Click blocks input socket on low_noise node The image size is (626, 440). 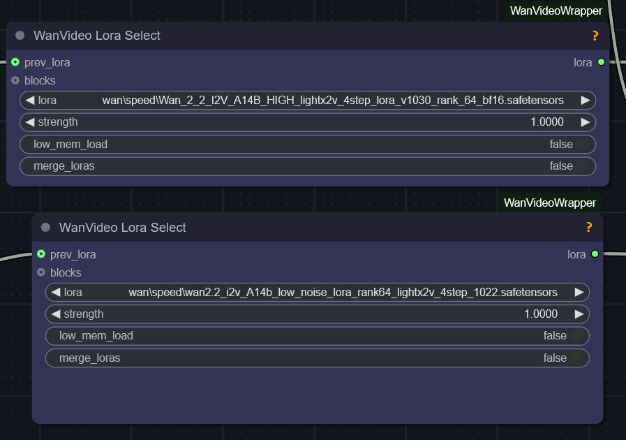[41, 272]
